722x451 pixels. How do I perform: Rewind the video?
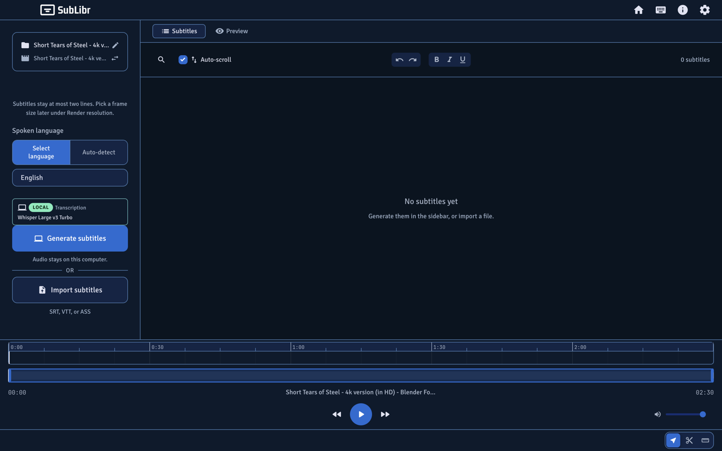click(x=336, y=414)
